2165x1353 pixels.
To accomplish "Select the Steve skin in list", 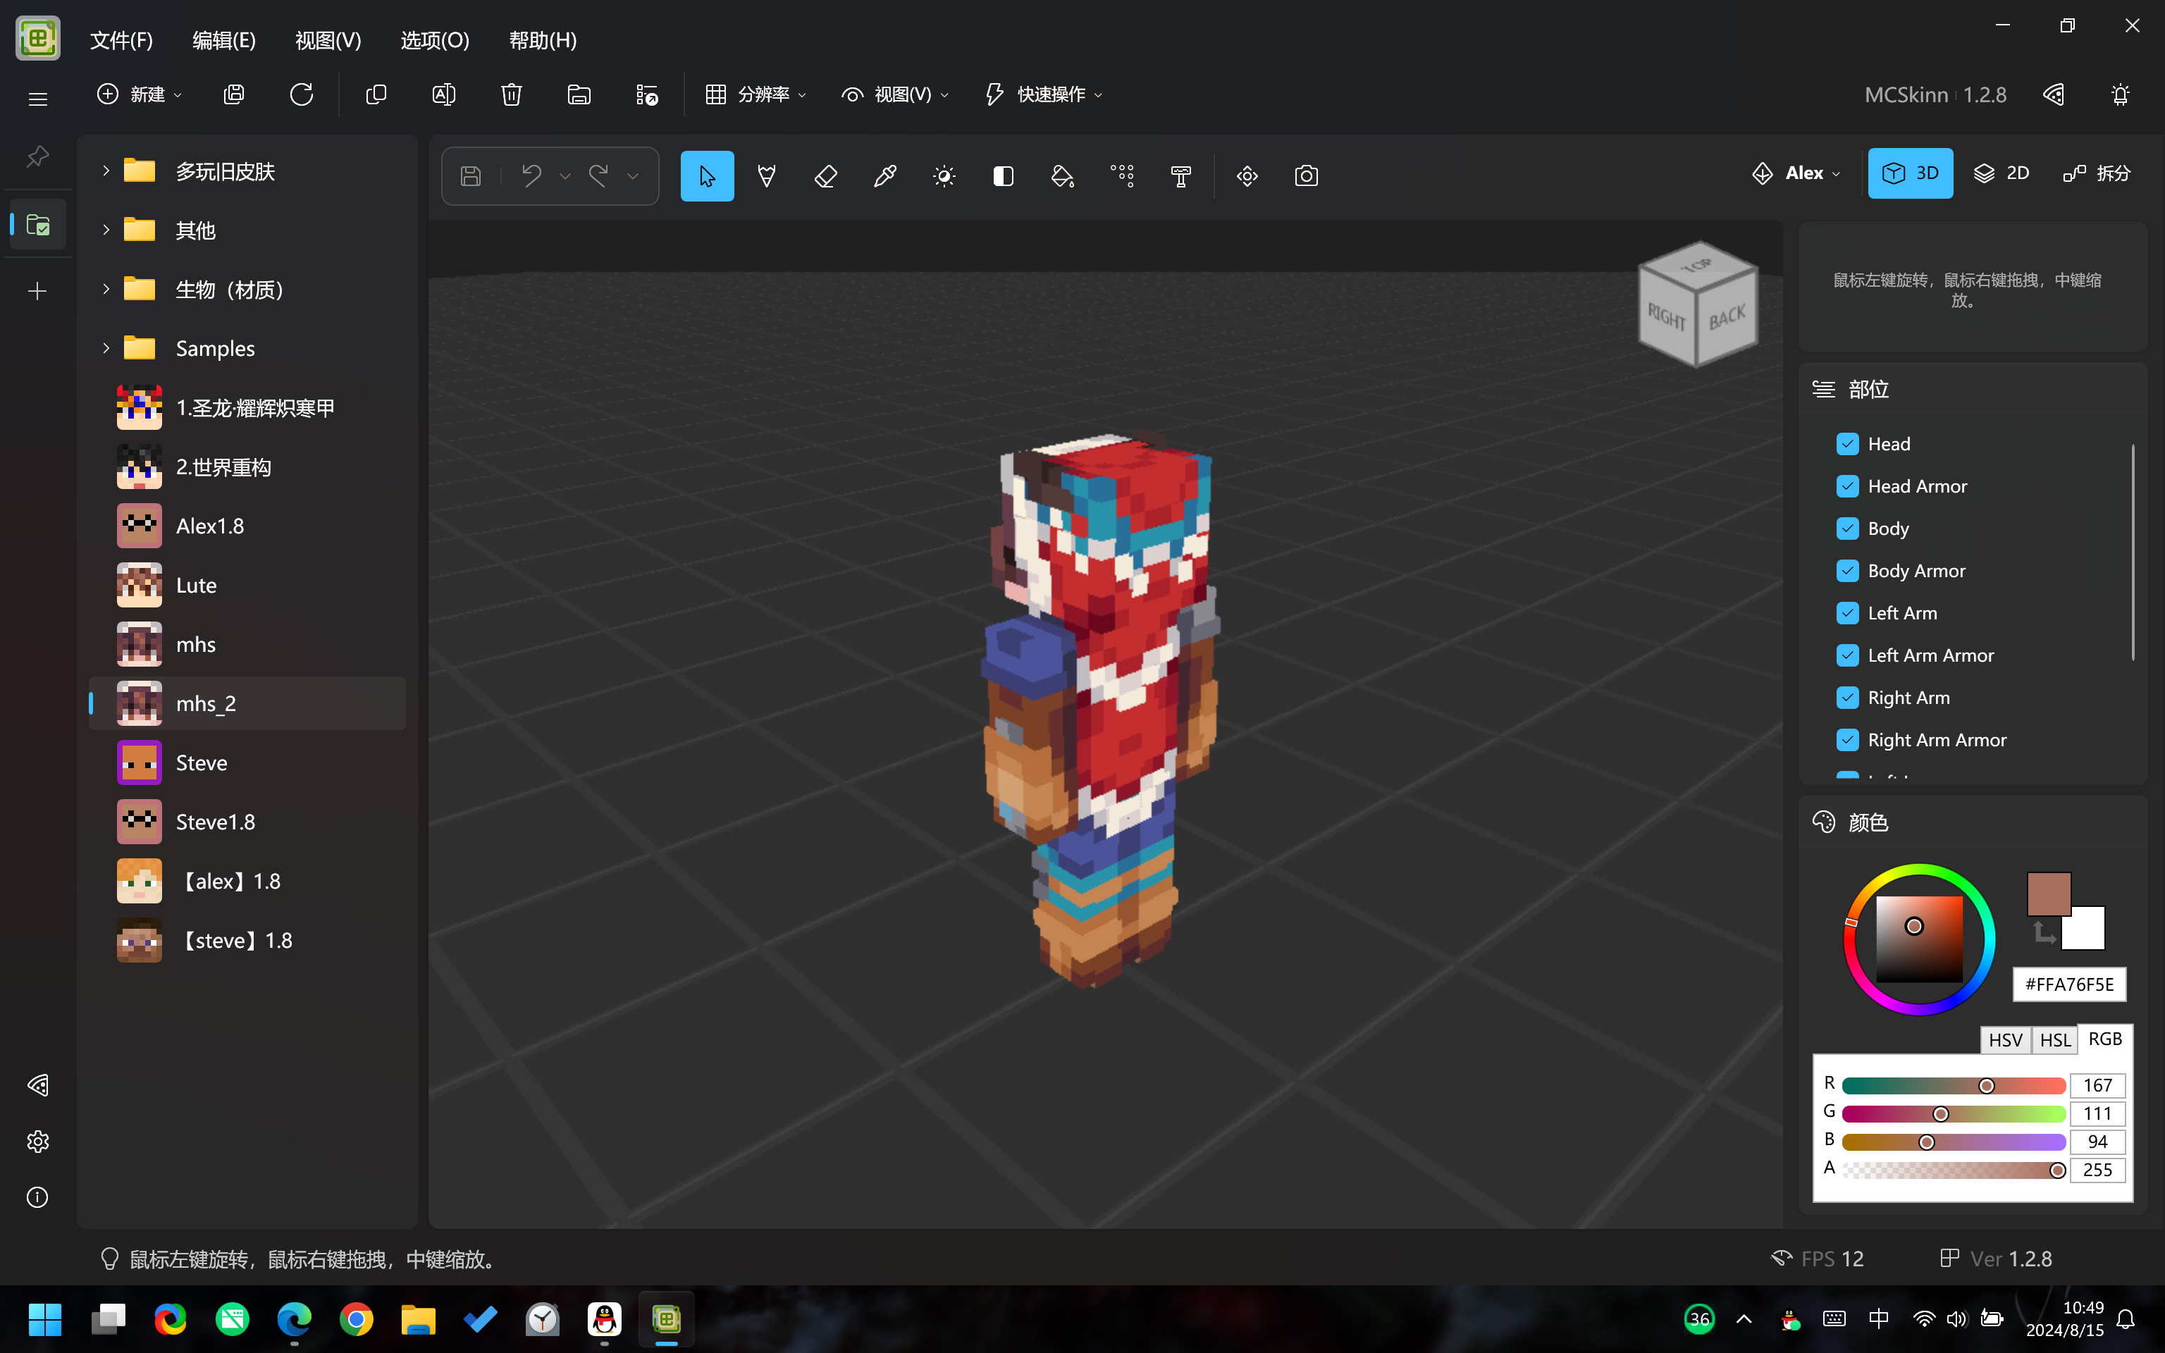I will click(247, 762).
